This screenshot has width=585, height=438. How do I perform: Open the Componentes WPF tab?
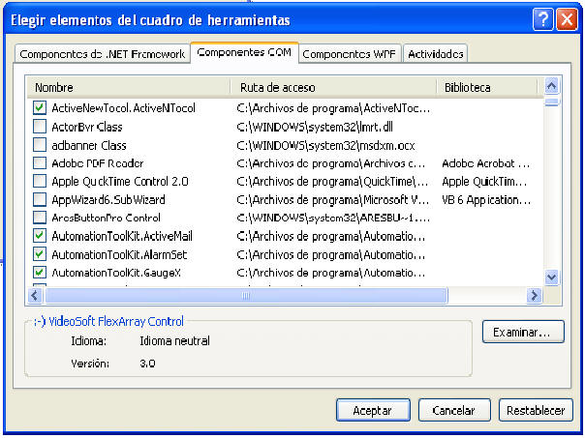[350, 54]
